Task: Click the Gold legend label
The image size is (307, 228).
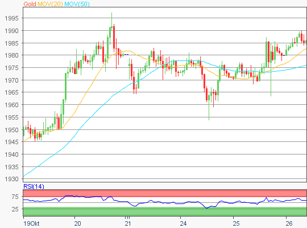Action: point(30,4)
